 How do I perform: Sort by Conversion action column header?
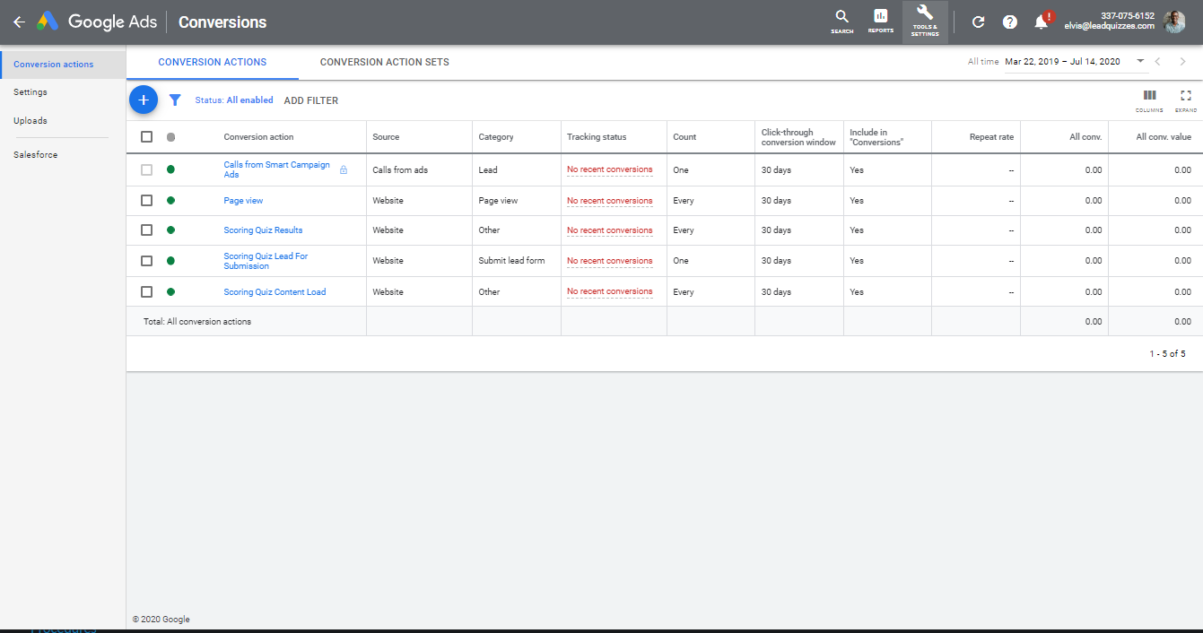coord(258,137)
